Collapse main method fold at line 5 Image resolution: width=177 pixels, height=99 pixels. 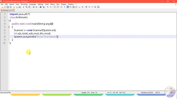pos(9,27)
